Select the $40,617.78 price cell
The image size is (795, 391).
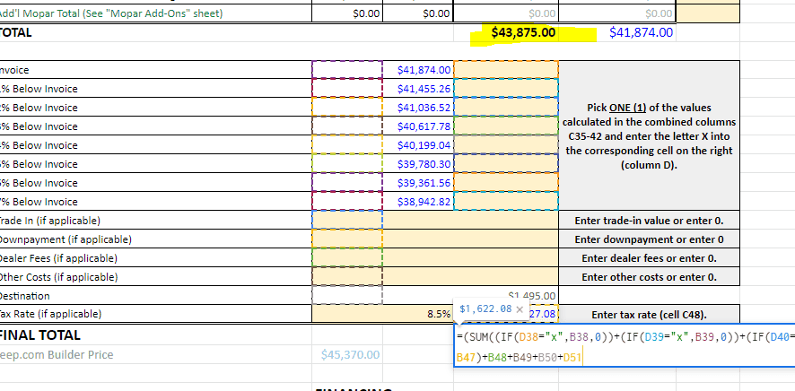(x=418, y=126)
